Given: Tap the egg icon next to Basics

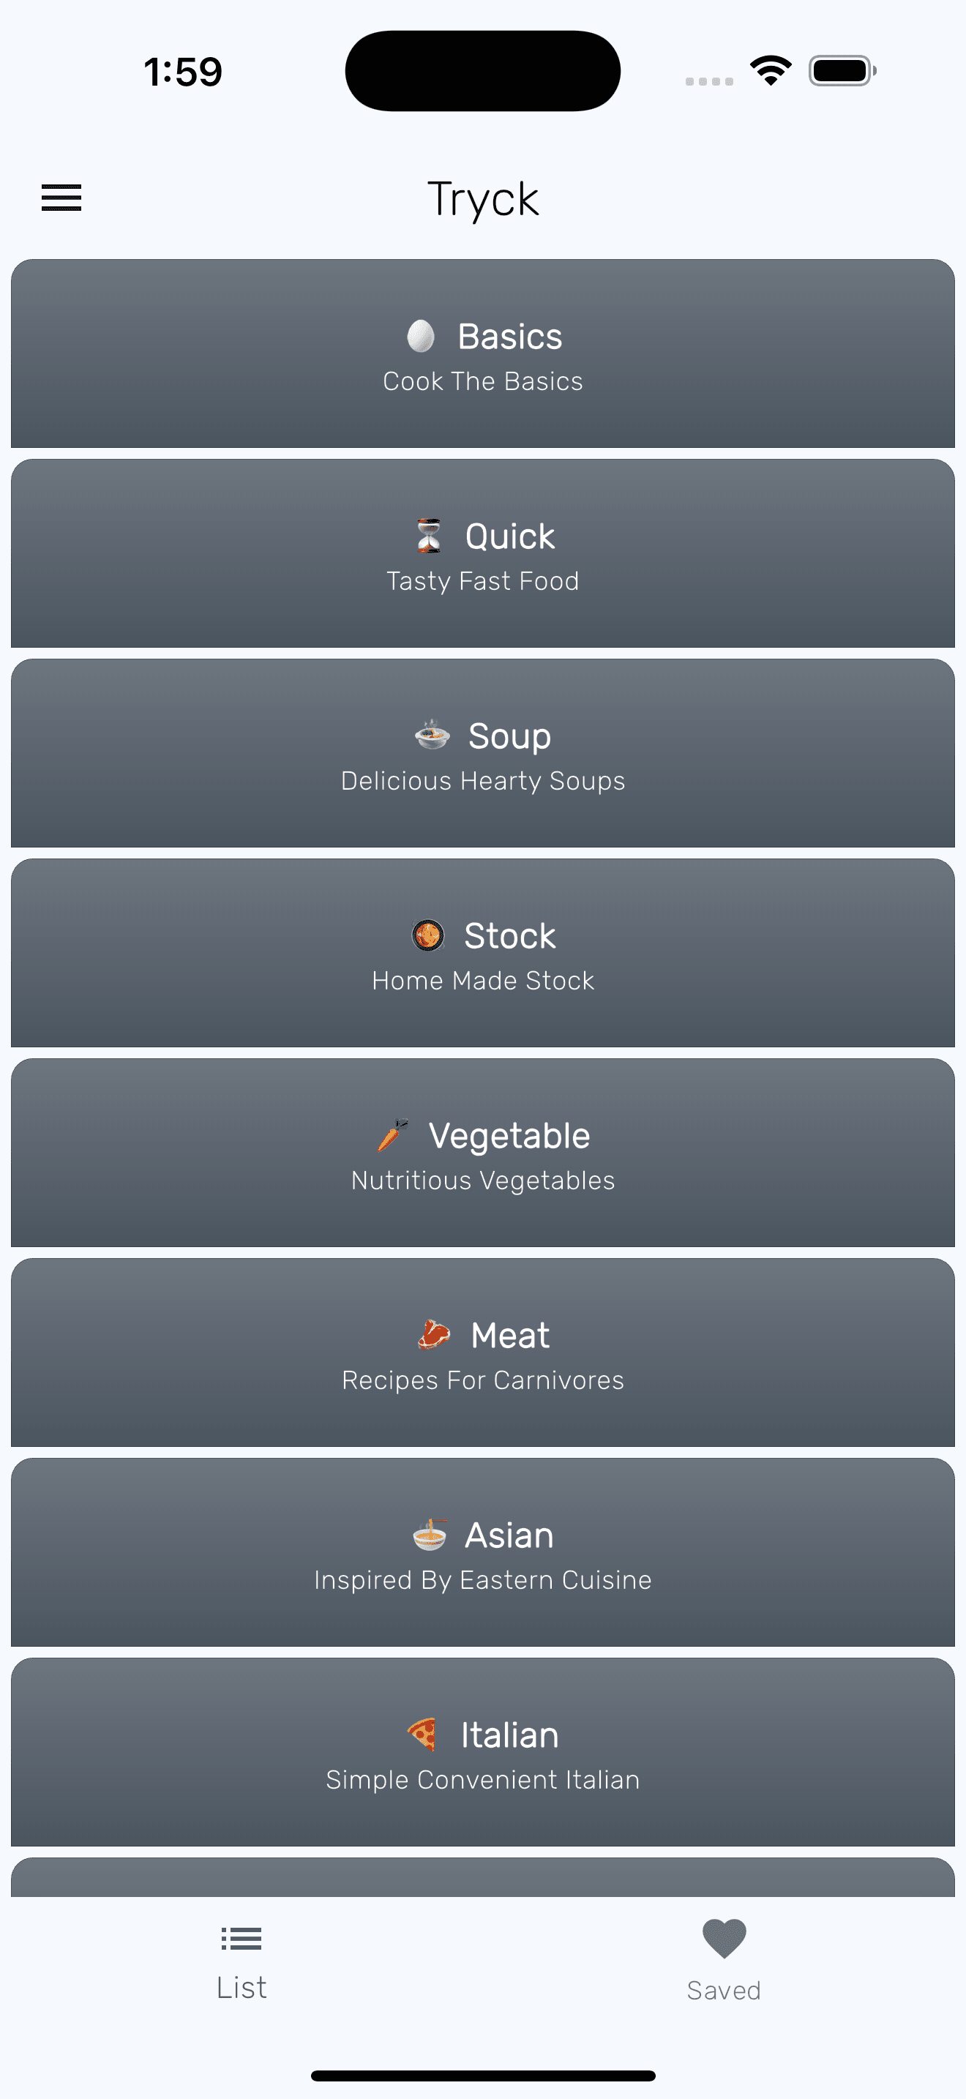Looking at the screenshot, I should click(420, 337).
